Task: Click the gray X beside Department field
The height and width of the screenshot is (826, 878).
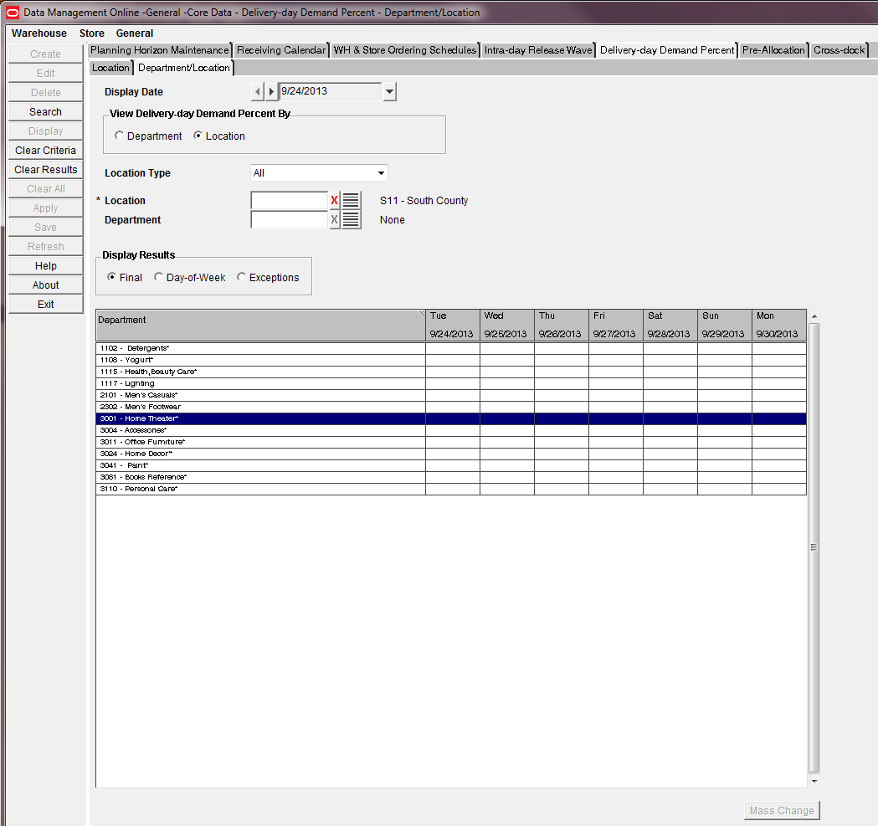Action: click(x=334, y=219)
